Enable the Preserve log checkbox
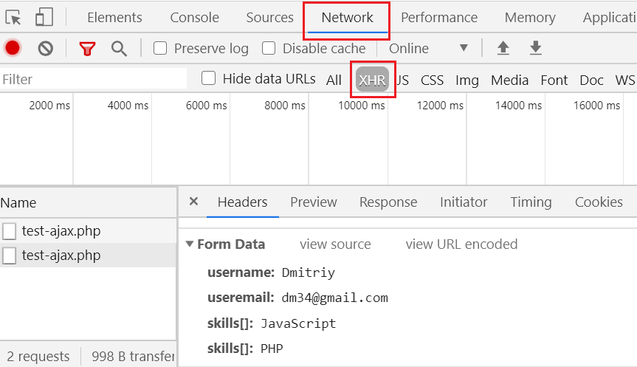The height and width of the screenshot is (367, 637). [160, 49]
